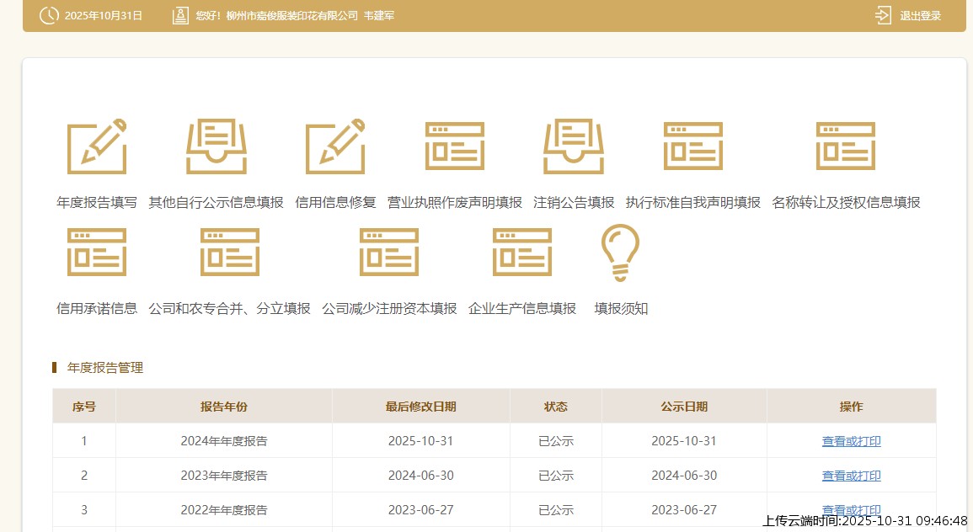Open the 信用信息修复 icon
The height and width of the screenshot is (532, 973).
click(335, 147)
